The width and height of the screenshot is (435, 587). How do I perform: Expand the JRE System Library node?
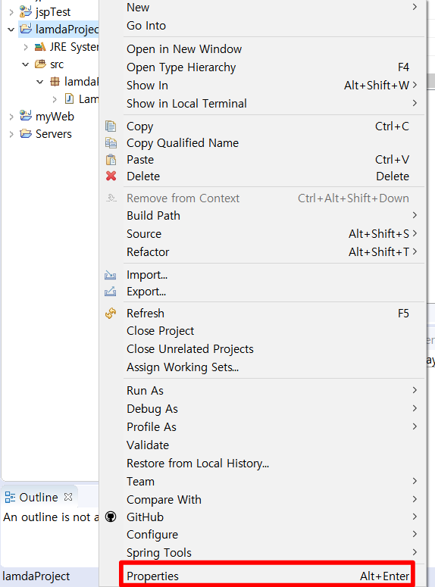[x=26, y=47]
